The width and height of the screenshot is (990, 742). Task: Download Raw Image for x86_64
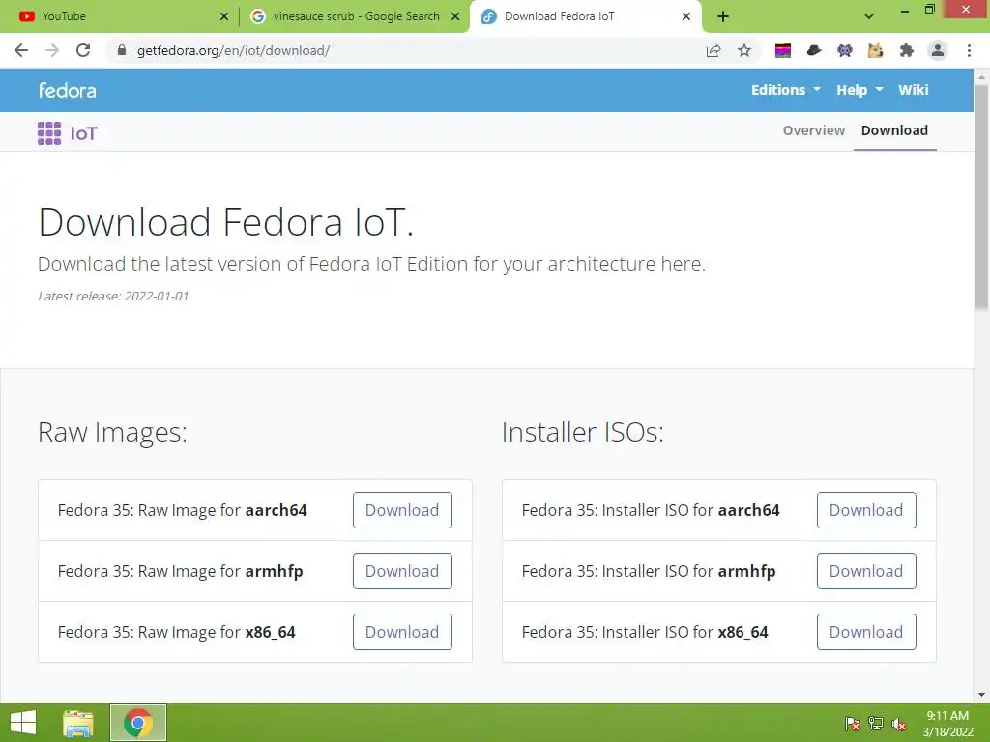click(402, 632)
